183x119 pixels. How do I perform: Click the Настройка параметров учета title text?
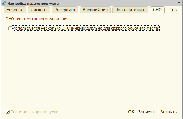[x=33, y=4]
